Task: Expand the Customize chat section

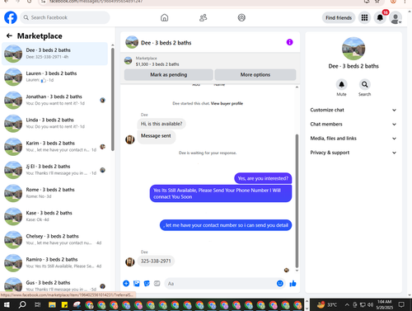Action: [x=353, y=110]
